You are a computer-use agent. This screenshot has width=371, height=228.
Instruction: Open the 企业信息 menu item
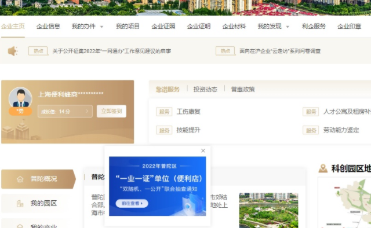48,26
